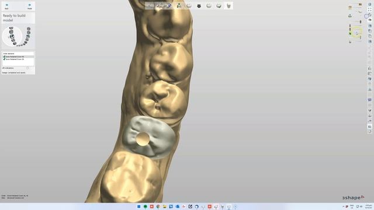Open the solid black tooth workflow step
Screen dimensions: 374x210
point(199,6)
